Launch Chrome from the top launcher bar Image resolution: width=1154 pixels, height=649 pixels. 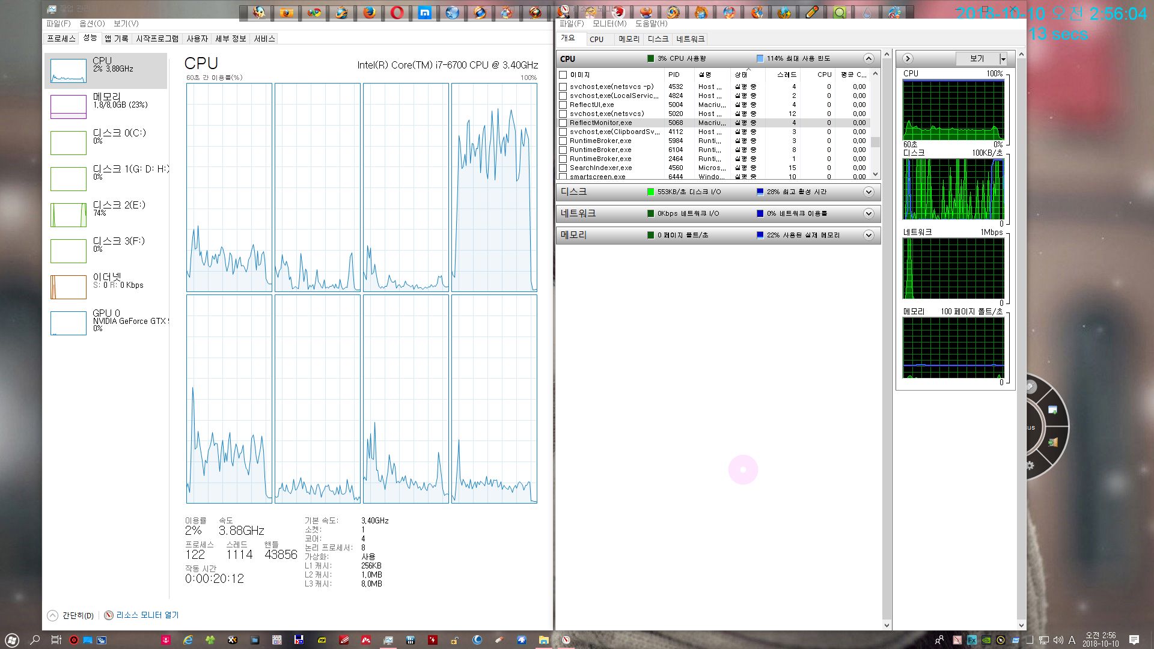tap(314, 12)
